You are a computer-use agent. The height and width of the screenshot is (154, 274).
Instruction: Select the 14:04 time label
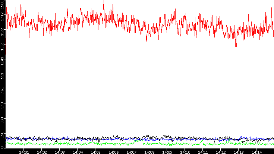pyautogui.click(x=78, y=153)
